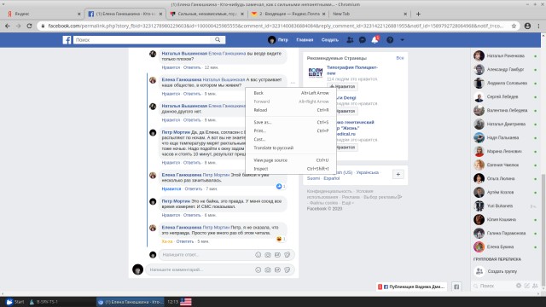
Task: Choose Back in the context menu
Action: (x=291, y=93)
